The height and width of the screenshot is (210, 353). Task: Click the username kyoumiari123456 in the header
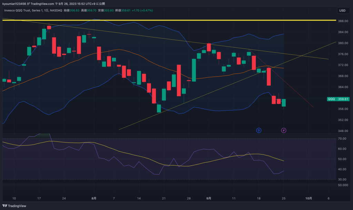pos(14,3)
